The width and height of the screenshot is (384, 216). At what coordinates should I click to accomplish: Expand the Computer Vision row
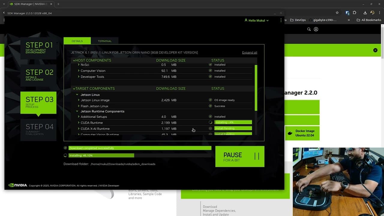coord(79,70)
